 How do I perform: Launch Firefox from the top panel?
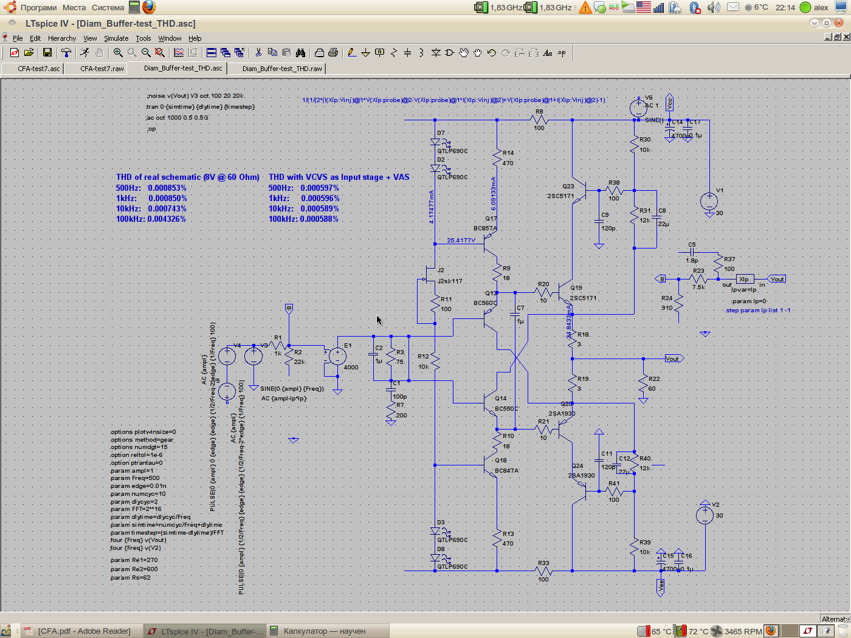[149, 7]
